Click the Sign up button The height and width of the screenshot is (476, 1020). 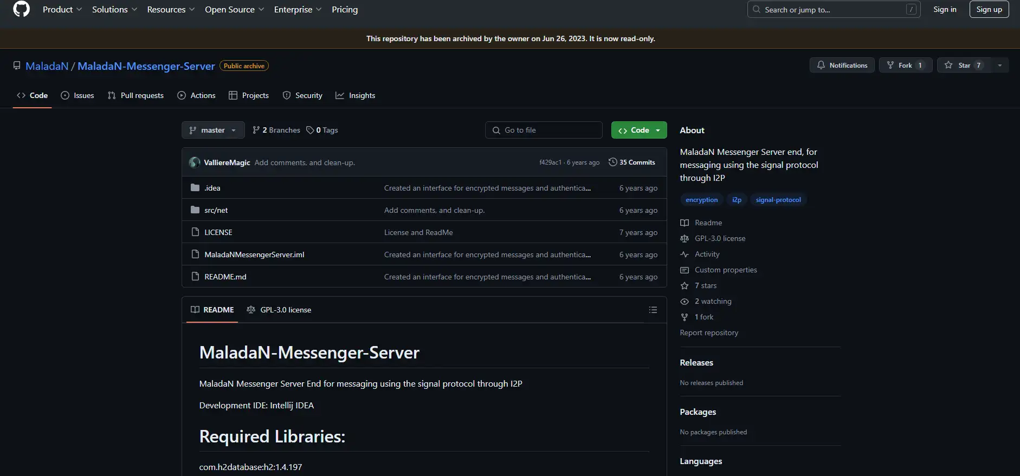(x=989, y=9)
